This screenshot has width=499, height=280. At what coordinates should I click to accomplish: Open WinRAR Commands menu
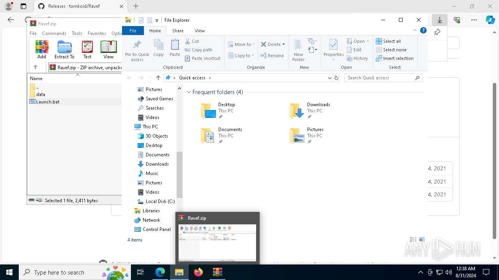54,33
